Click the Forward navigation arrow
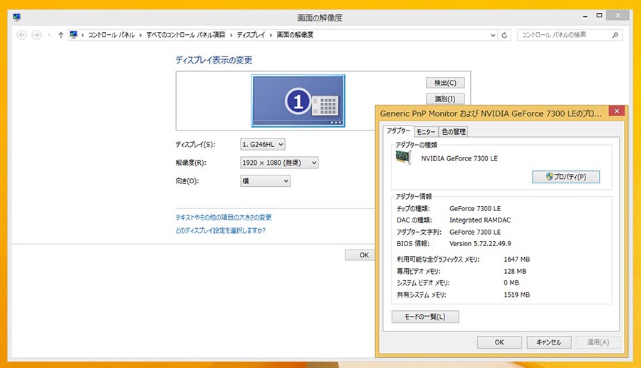The height and width of the screenshot is (368, 641). [x=36, y=35]
